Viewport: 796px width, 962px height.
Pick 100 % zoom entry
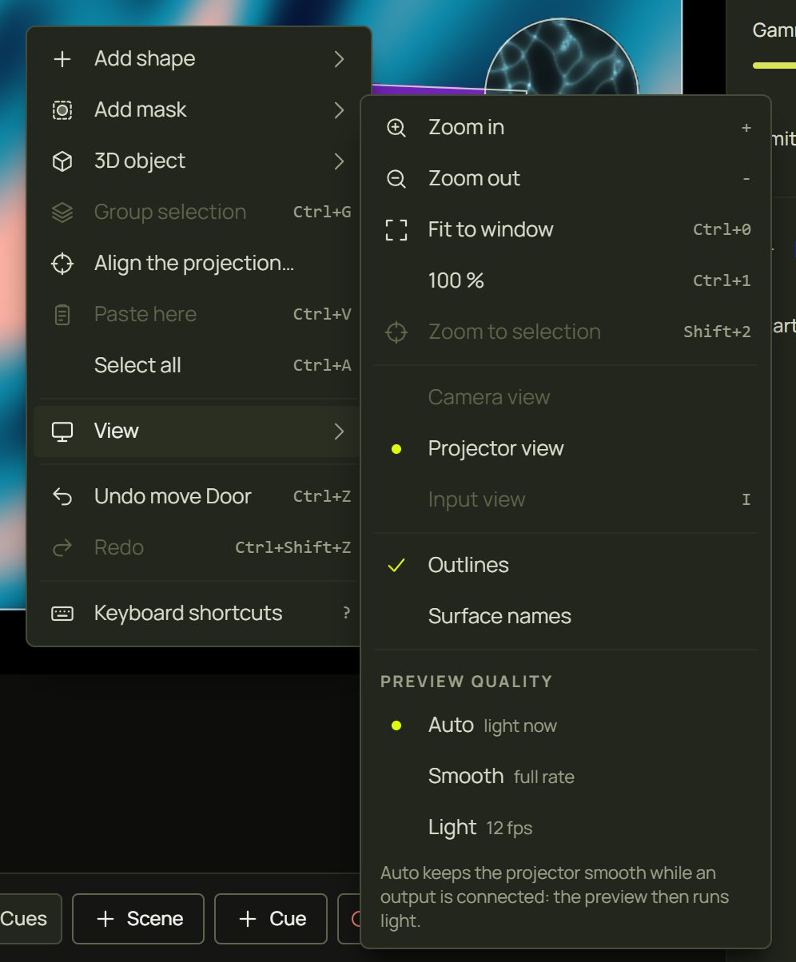(x=566, y=281)
